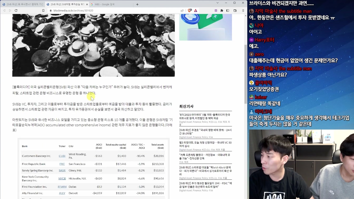354x199 pixels.
Task: Click the Brave Rewards triangle icon
Action: [x=195, y=11]
